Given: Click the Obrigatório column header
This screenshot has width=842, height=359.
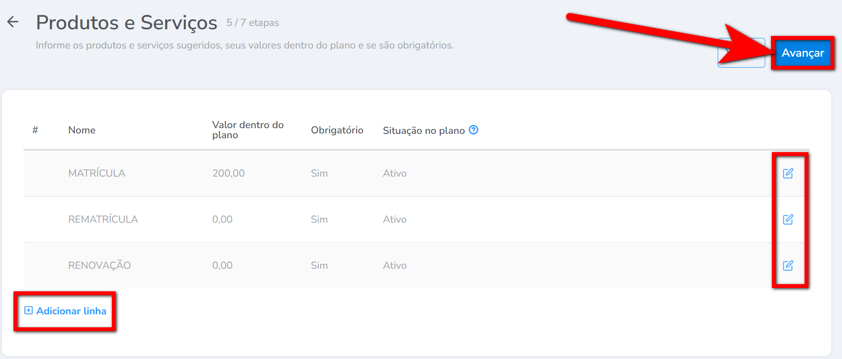Looking at the screenshot, I should (x=337, y=130).
